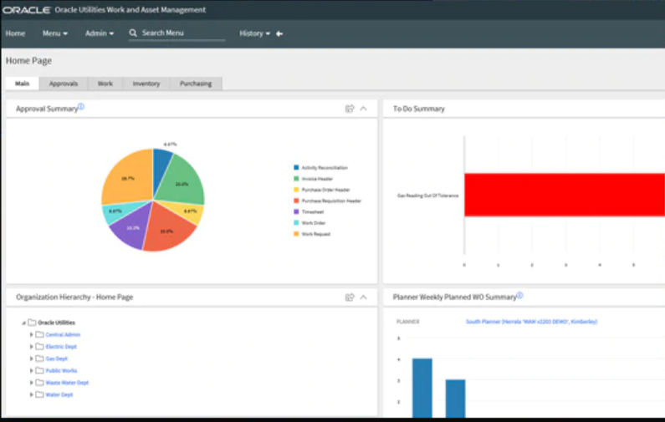
Task: Open the Water Dept link
Action: tap(59, 394)
